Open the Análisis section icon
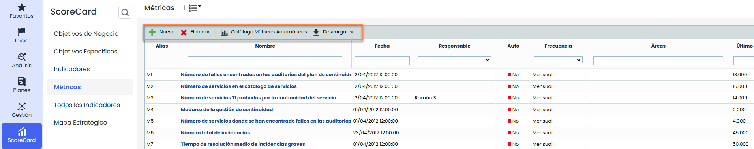This screenshot has width=754, height=149. click(22, 60)
